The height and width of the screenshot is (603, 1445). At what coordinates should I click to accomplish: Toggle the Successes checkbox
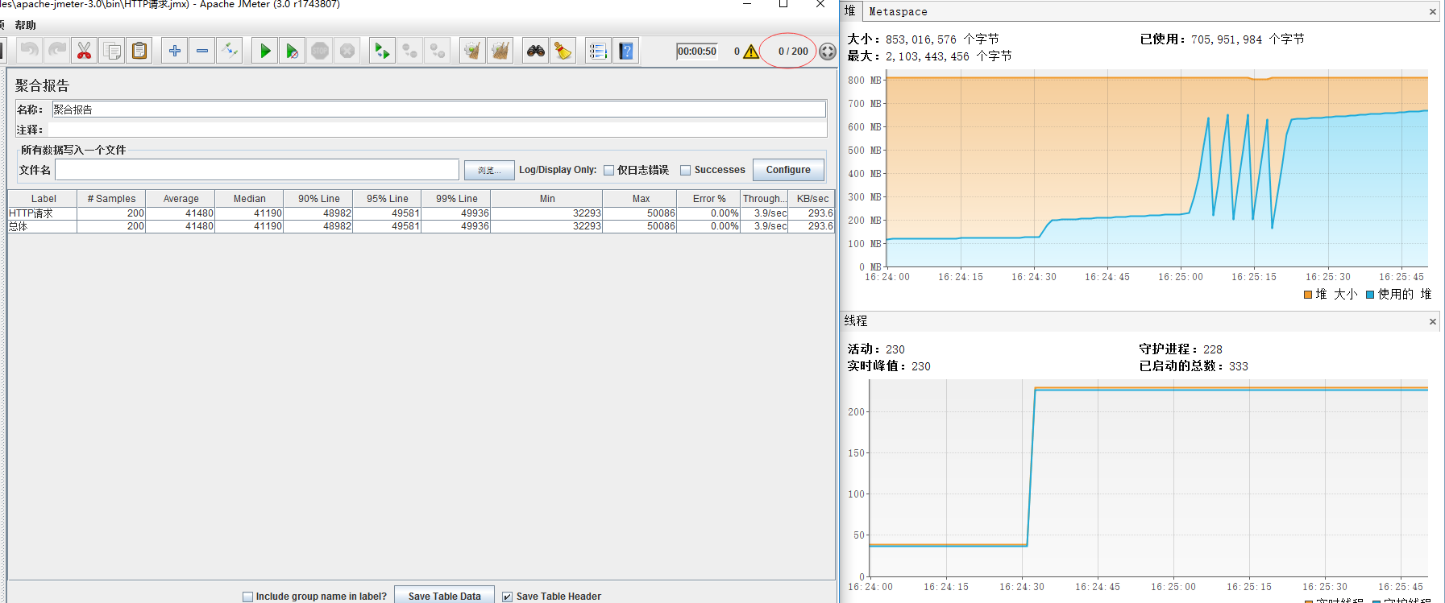coord(685,170)
